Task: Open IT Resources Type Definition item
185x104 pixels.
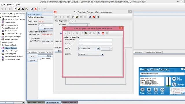Action: (x=14, y=19)
